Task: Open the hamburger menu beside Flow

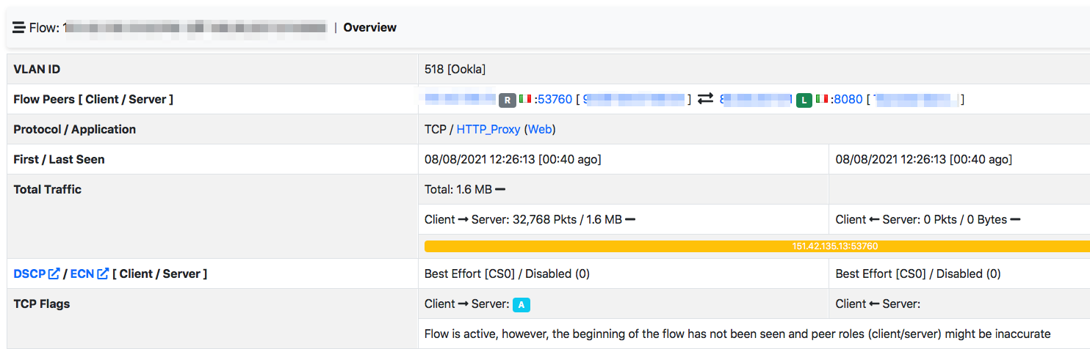Action: click(19, 28)
